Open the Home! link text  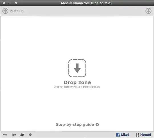tap(145, 135)
